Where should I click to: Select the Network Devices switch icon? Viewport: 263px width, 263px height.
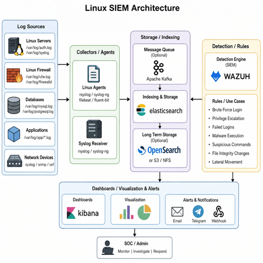tap(14, 161)
